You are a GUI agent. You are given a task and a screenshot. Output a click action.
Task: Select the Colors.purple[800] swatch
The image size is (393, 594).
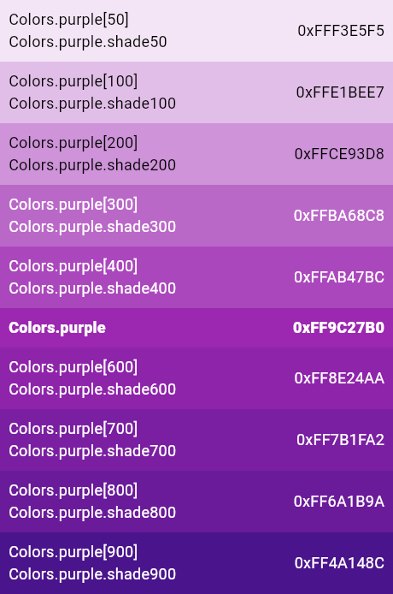(x=196, y=502)
